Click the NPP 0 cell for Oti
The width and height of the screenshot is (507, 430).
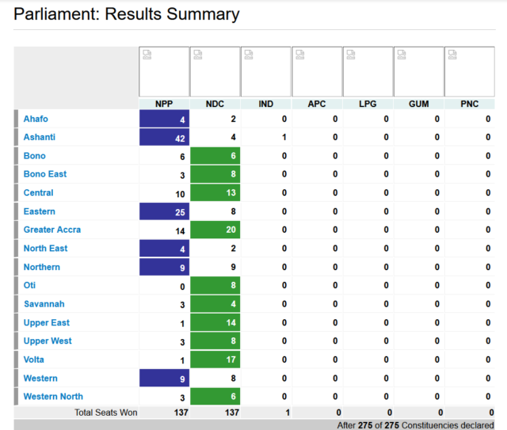click(164, 286)
